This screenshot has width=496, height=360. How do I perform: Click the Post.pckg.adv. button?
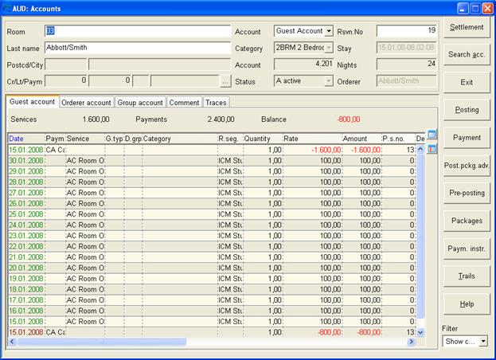pos(467,165)
